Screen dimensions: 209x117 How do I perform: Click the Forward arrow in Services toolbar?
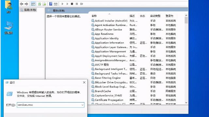[26, 4]
